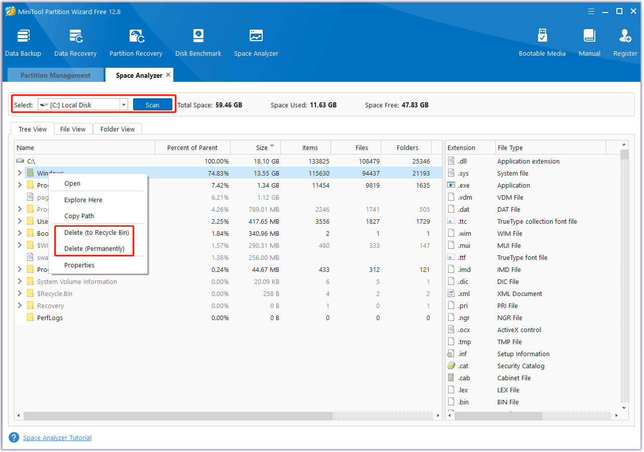Viewport: 644px width, 452px height.
Task: Expand the $Recycle.Bin folder
Action: [x=20, y=293]
